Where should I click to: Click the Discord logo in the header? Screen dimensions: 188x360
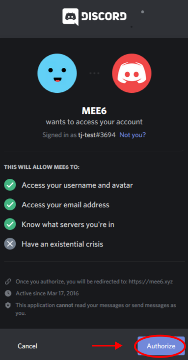(94, 17)
